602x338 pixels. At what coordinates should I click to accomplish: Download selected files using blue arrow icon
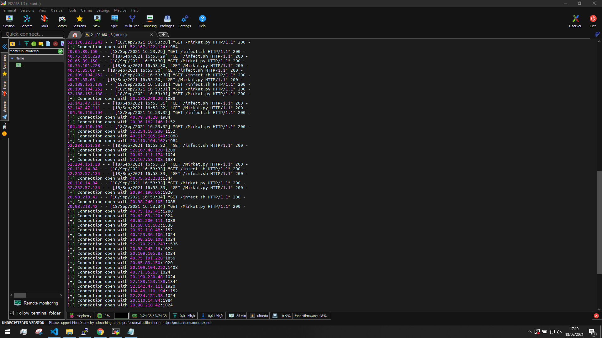(x=19, y=44)
